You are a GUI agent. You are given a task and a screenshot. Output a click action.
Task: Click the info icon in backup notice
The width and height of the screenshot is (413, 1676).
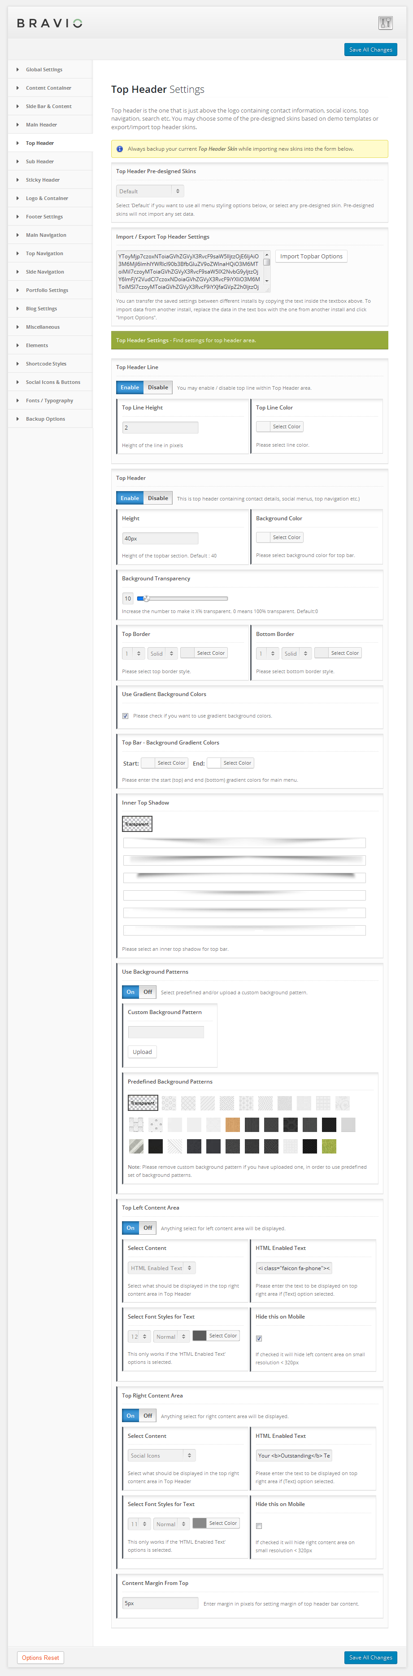click(x=120, y=149)
